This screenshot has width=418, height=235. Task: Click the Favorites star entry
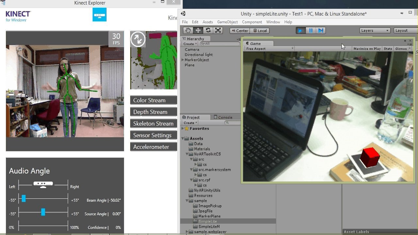tap(196, 129)
